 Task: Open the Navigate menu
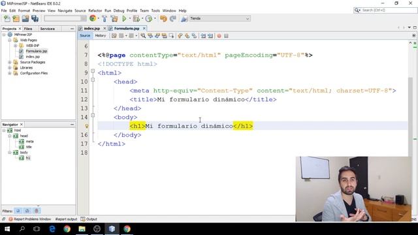65,10
